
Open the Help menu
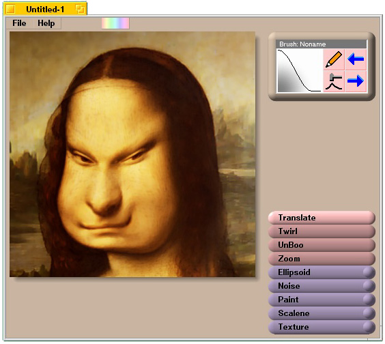(46, 23)
